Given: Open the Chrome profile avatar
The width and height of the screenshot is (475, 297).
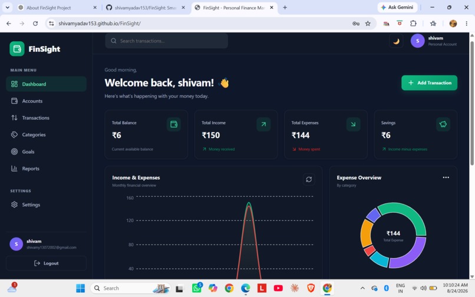Looking at the screenshot, I should [453, 24].
